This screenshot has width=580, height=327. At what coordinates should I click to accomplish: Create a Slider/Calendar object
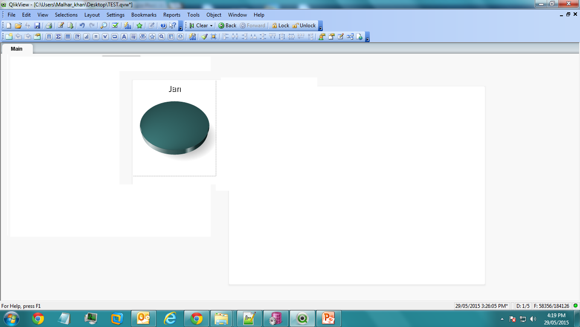pos(143,37)
